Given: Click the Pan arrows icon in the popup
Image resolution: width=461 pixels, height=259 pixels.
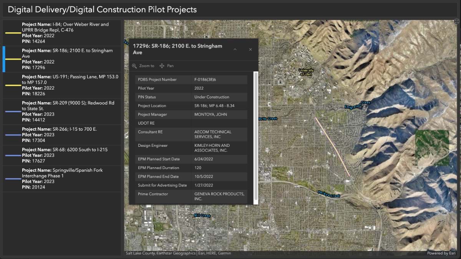Looking at the screenshot, I should [x=162, y=66].
